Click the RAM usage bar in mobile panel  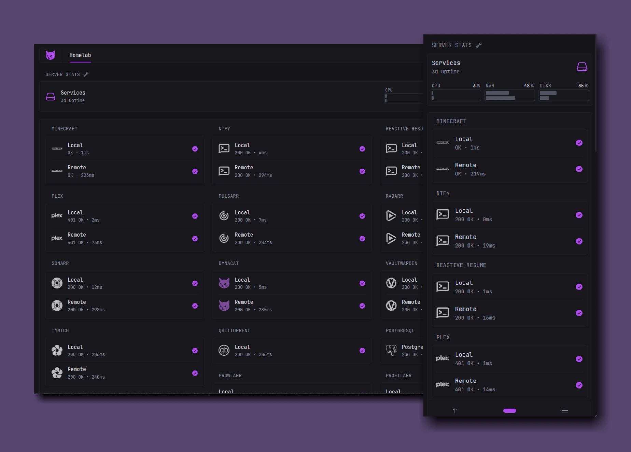tap(510, 95)
